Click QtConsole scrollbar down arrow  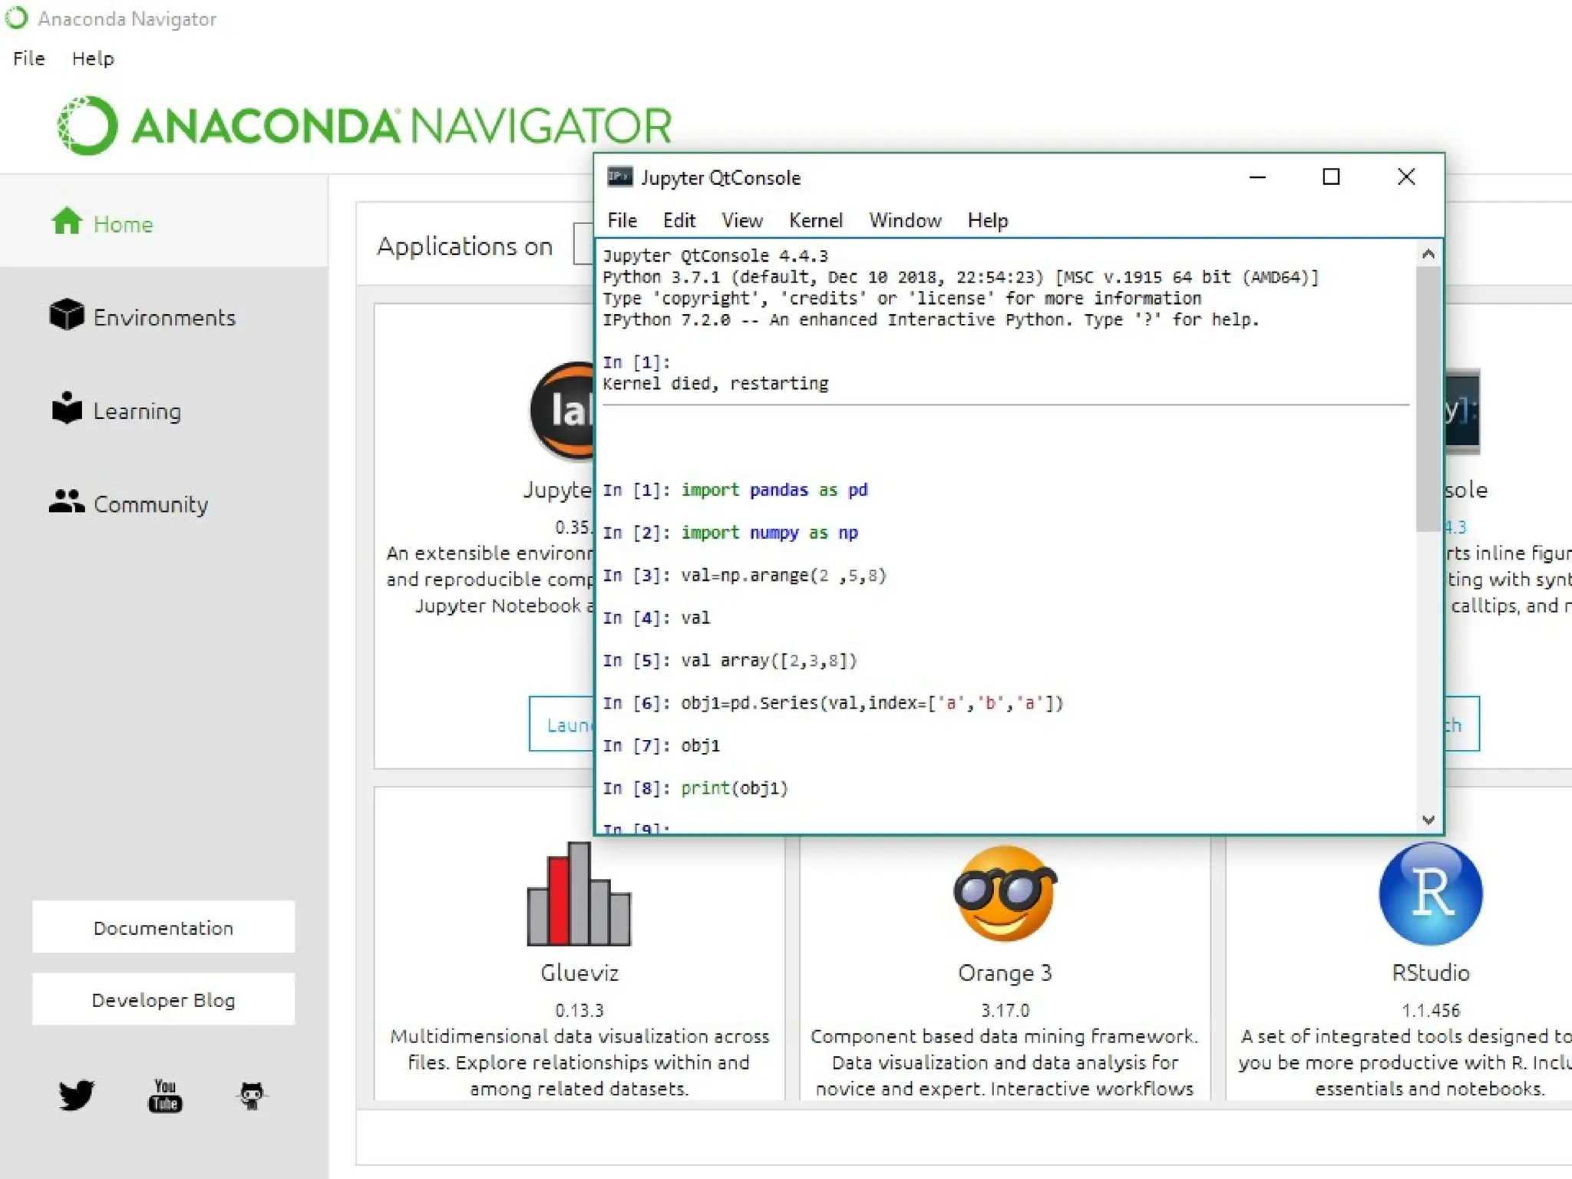pyautogui.click(x=1428, y=820)
